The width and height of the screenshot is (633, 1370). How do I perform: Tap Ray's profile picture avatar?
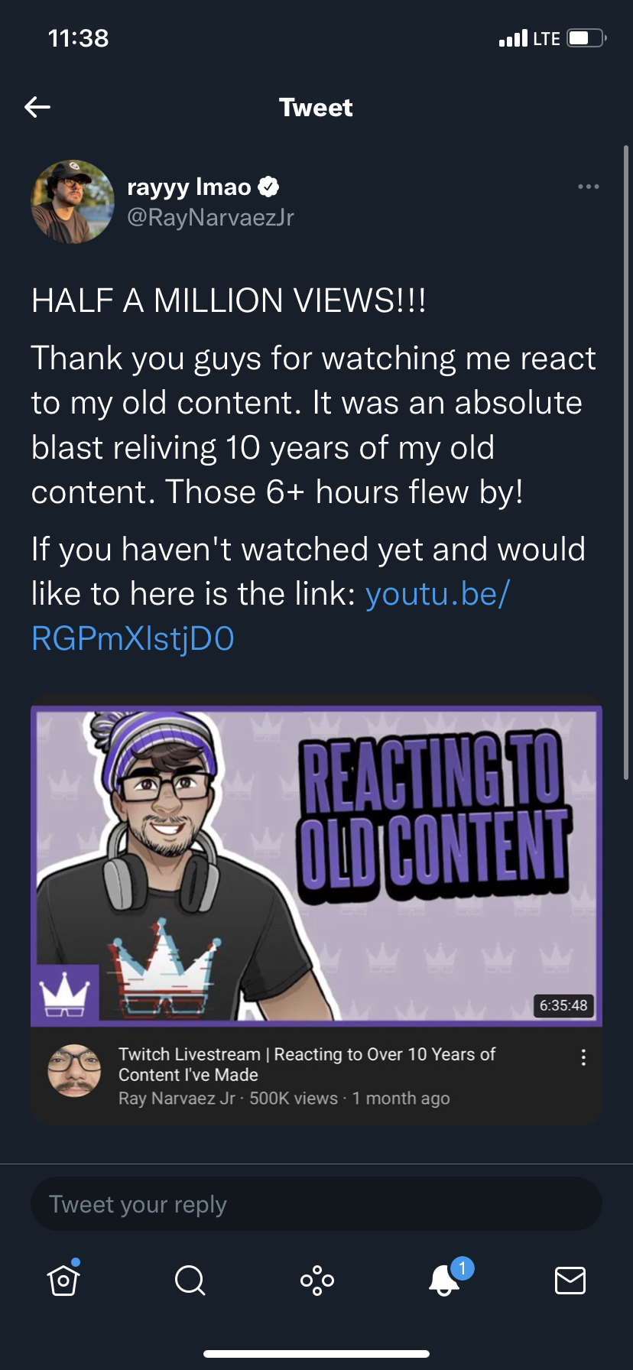[73, 202]
